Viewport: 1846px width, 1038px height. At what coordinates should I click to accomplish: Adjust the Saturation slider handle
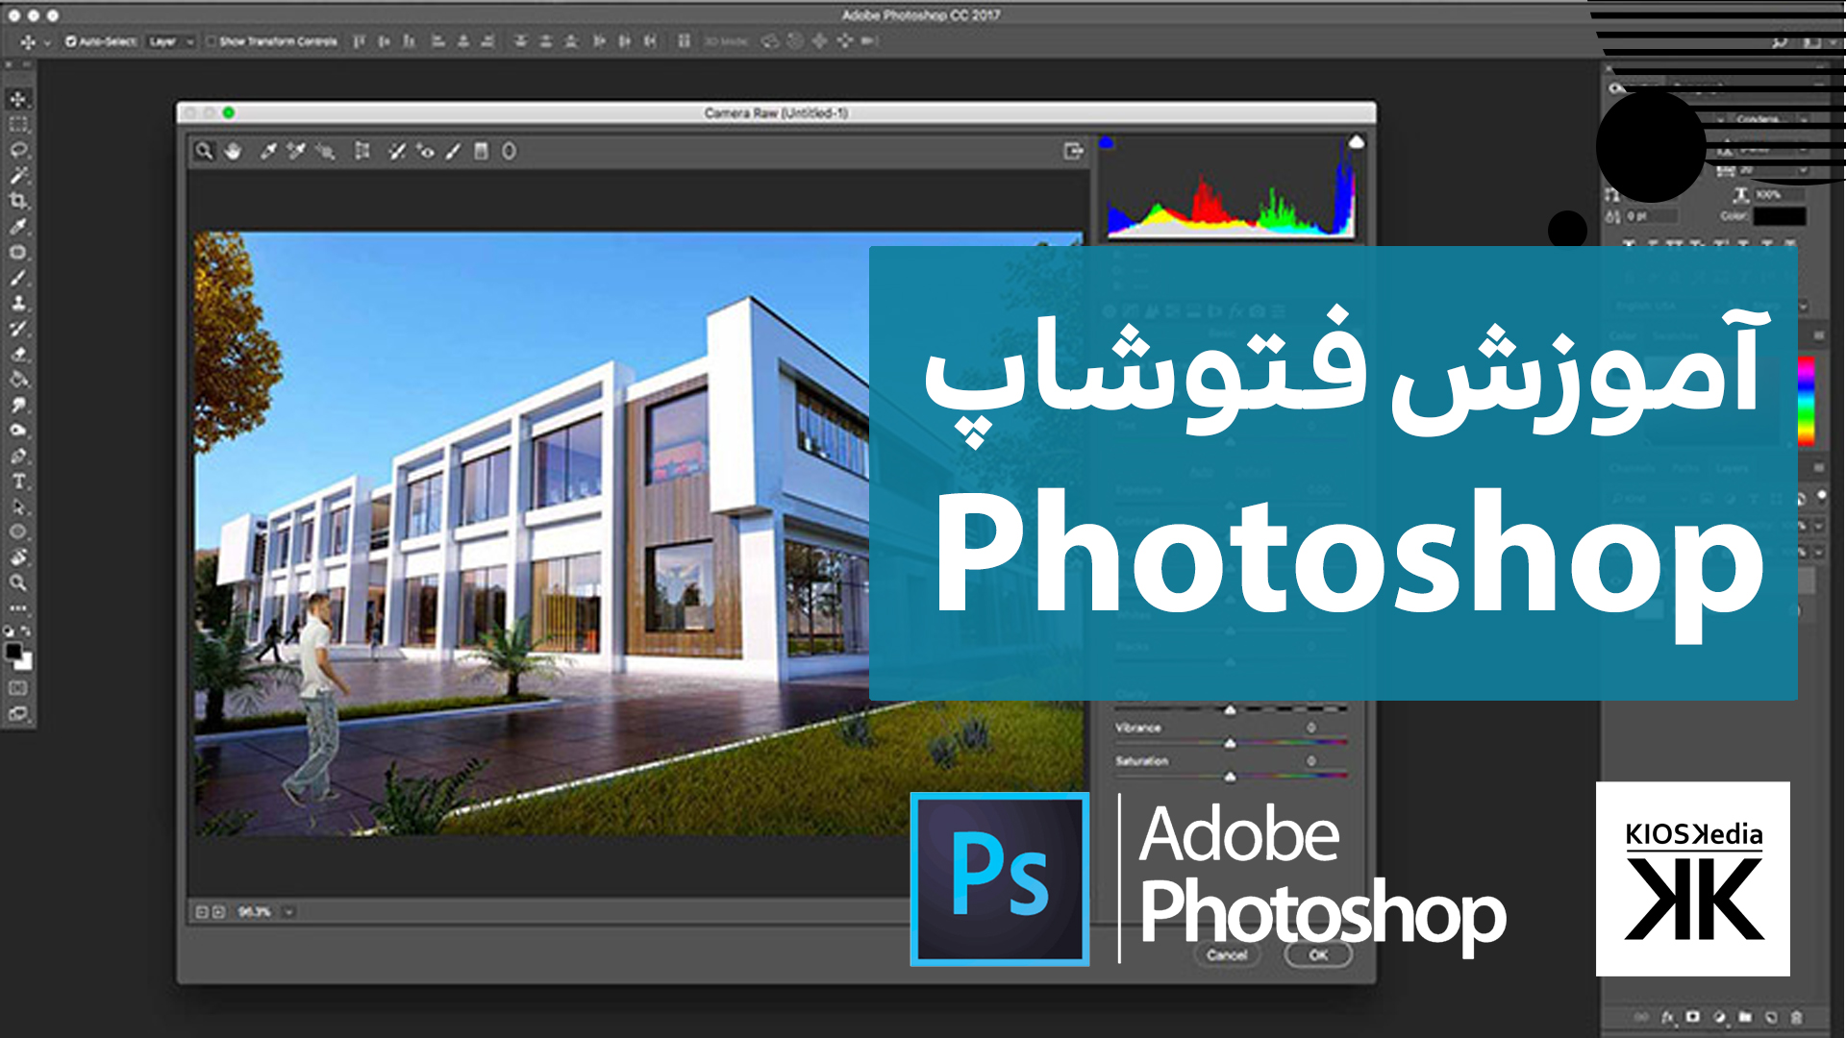(x=1230, y=776)
